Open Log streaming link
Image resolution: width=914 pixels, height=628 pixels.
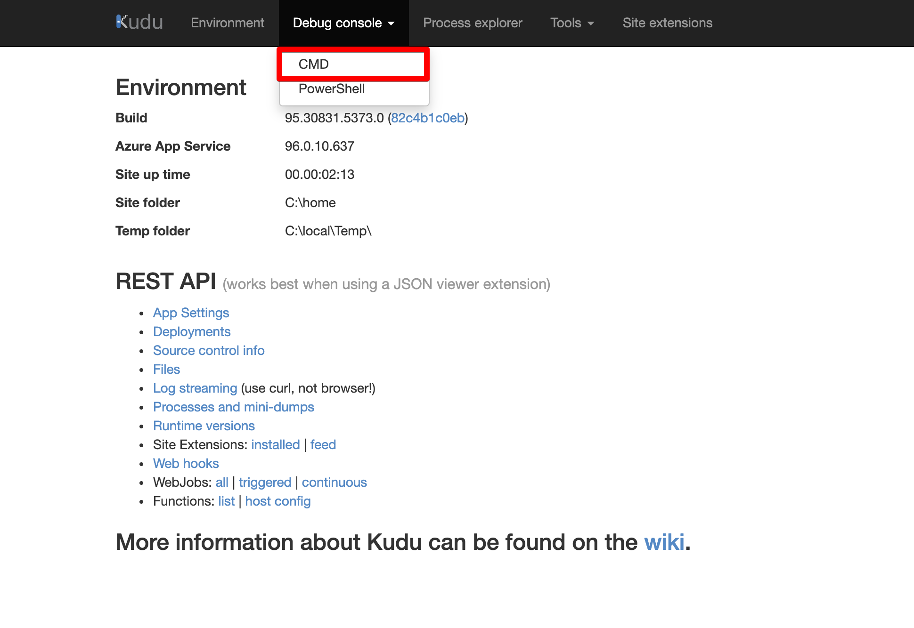[195, 388]
